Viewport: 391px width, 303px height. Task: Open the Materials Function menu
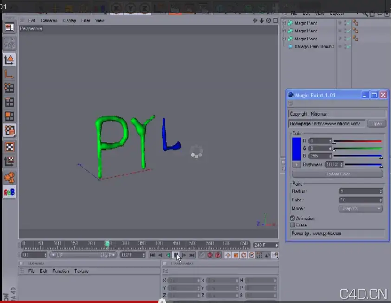[x=60, y=271]
